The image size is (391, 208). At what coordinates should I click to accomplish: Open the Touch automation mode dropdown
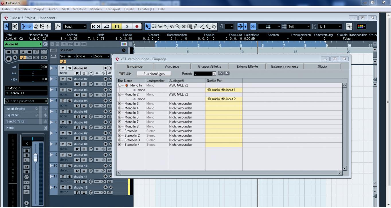(x=75, y=27)
